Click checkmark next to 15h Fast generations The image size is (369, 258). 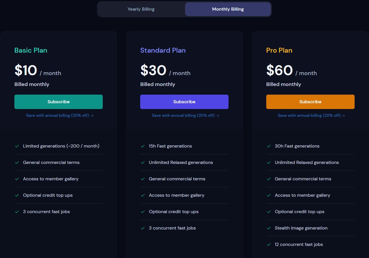[x=143, y=146]
